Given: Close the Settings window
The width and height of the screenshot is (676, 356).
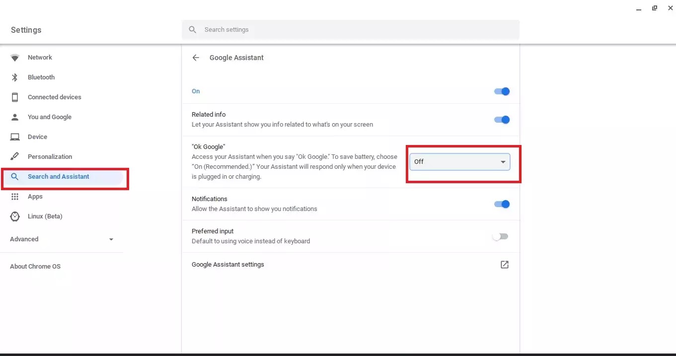Looking at the screenshot, I should pos(670,8).
